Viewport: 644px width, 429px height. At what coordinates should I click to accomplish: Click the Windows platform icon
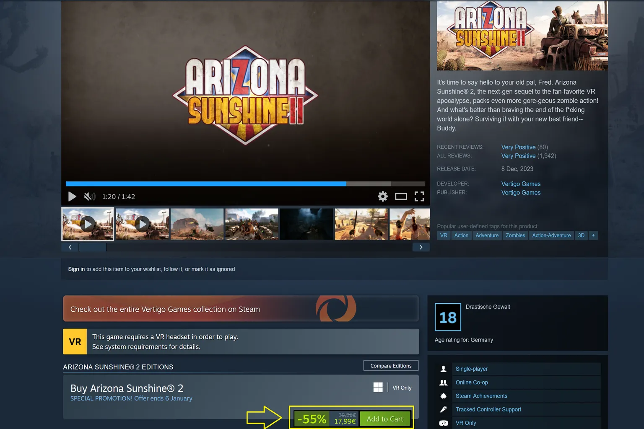point(378,388)
